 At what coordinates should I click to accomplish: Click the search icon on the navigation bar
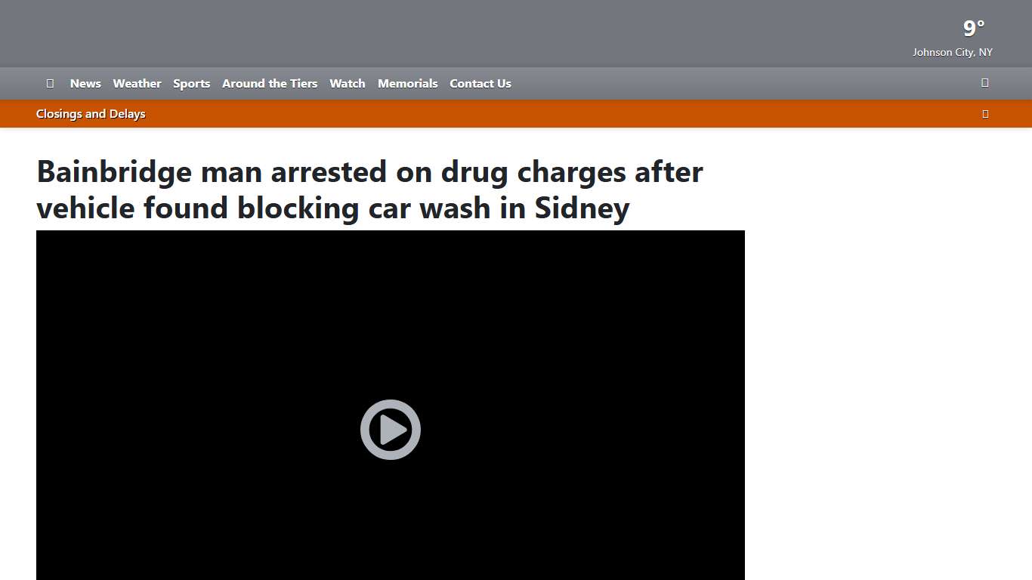pos(984,82)
